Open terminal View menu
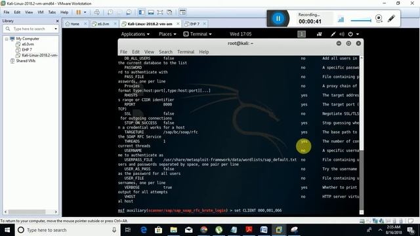 149,52
